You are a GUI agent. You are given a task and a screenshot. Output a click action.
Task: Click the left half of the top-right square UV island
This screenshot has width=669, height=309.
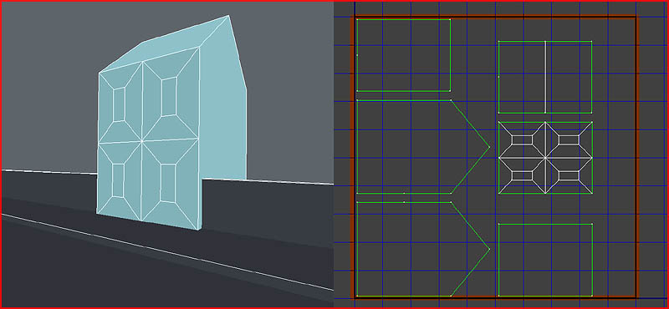522,77
